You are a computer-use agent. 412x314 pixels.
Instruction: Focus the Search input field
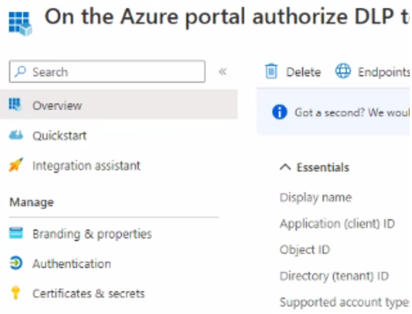(x=107, y=71)
